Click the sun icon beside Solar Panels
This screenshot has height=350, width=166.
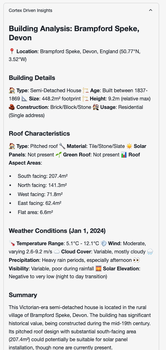coord(129,146)
